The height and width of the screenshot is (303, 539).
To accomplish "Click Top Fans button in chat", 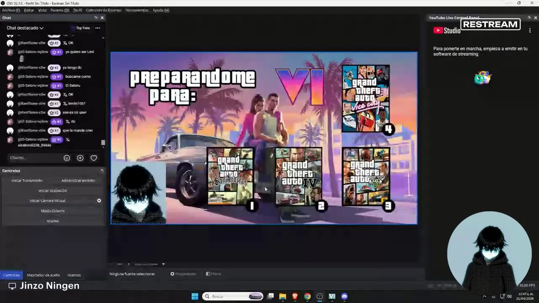I will [81, 28].
